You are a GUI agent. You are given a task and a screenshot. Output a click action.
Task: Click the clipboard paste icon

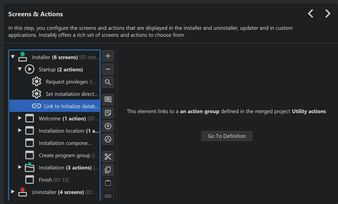(x=108, y=183)
